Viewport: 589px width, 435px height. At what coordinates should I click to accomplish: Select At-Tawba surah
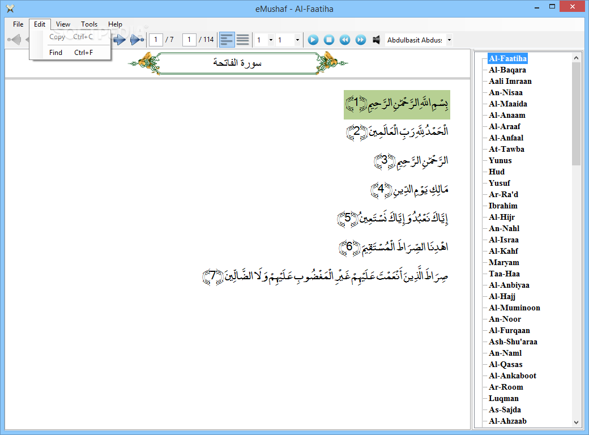[506, 149]
